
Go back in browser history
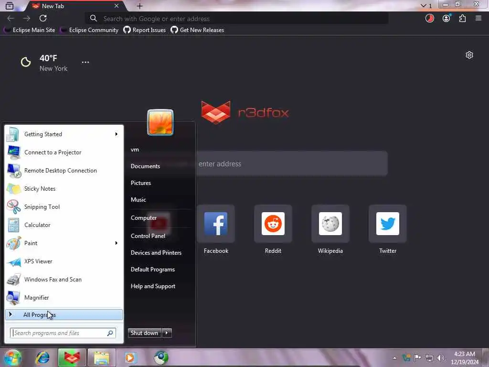[x=11, y=19]
